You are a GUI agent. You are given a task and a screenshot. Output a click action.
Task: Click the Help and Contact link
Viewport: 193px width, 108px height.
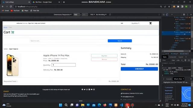40,23
